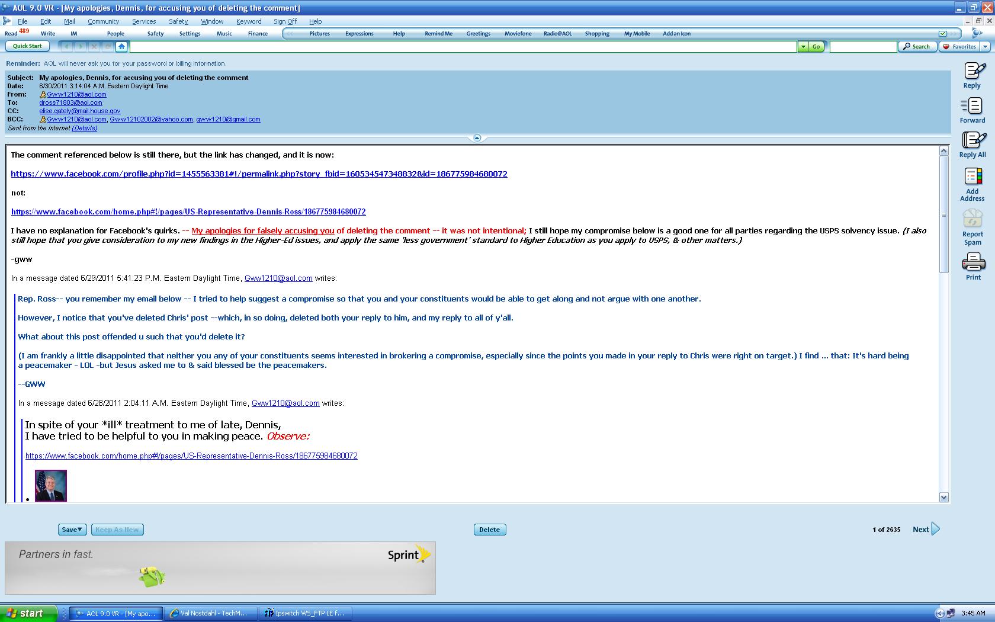The width and height of the screenshot is (995, 622).
Task: Expand the Favorites dropdown arrow
Action: 985,46
